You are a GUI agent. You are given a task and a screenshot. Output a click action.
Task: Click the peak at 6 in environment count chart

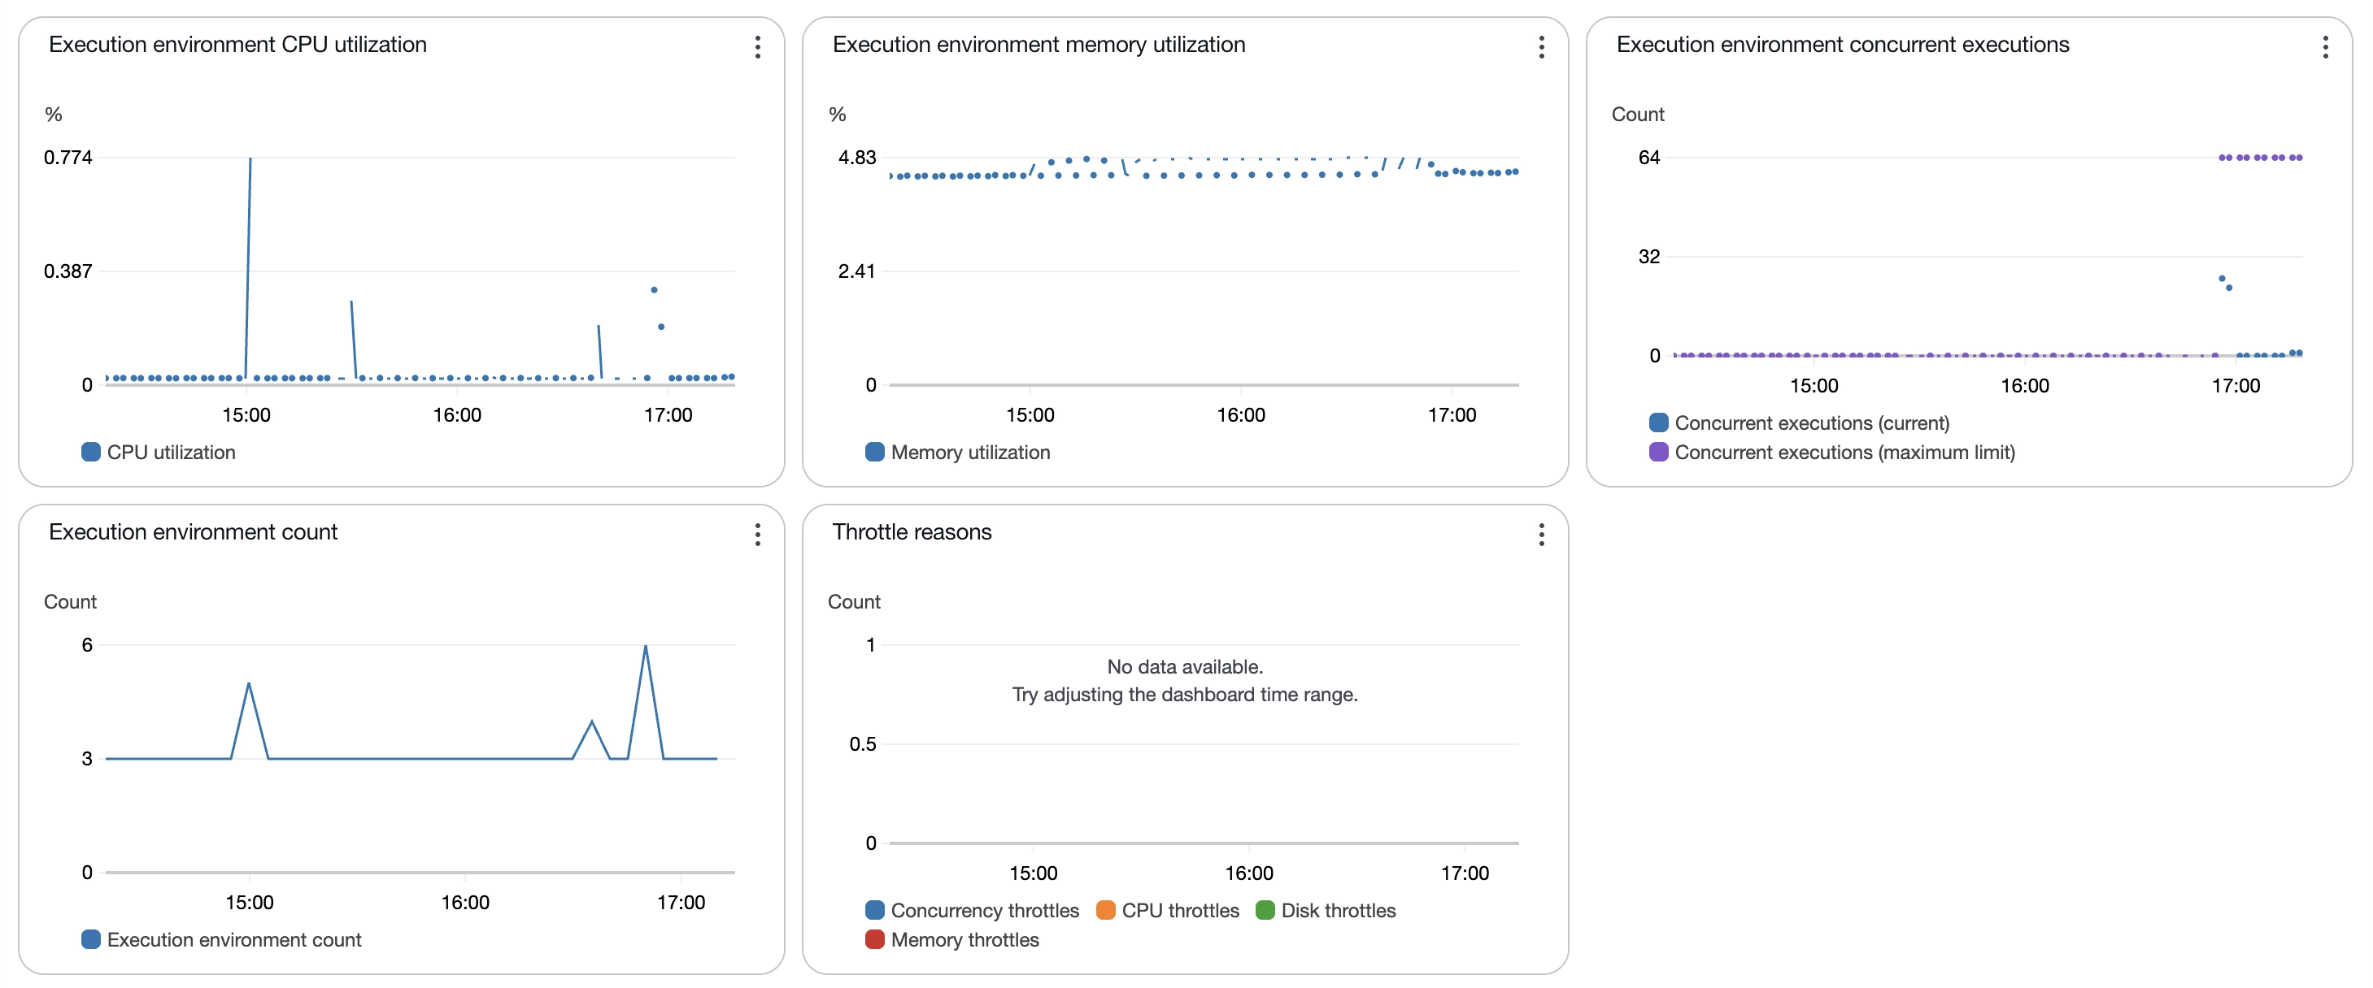click(646, 648)
